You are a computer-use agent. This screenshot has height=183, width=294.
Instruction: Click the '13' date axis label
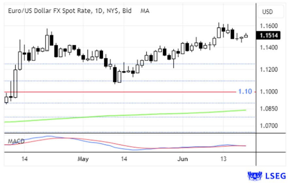(223, 159)
